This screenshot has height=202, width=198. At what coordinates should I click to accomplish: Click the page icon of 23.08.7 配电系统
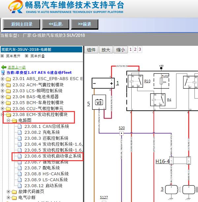19,168
